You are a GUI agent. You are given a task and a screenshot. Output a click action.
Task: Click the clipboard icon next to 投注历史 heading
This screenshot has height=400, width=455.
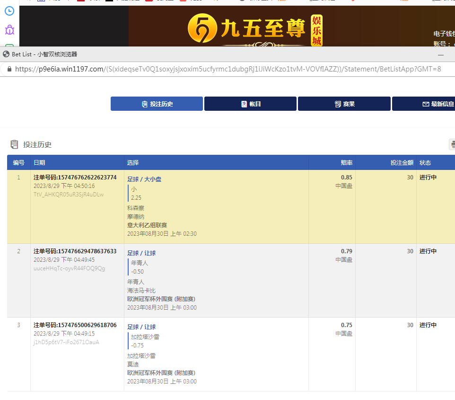[x=15, y=144]
